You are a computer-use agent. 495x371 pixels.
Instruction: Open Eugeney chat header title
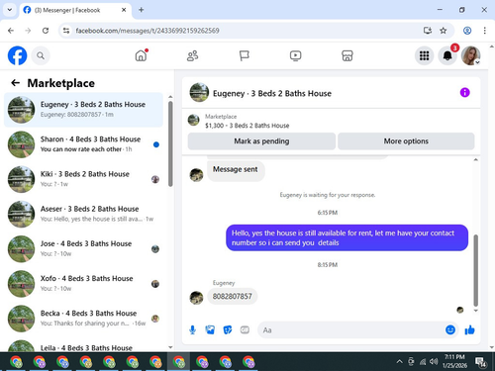[x=272, y=93]
